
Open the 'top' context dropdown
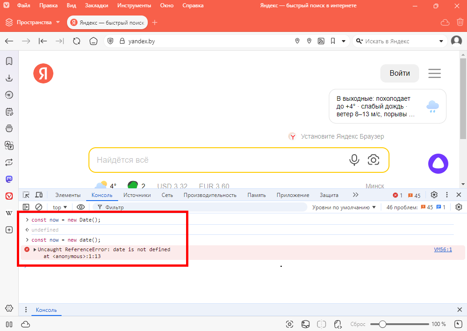60,207
